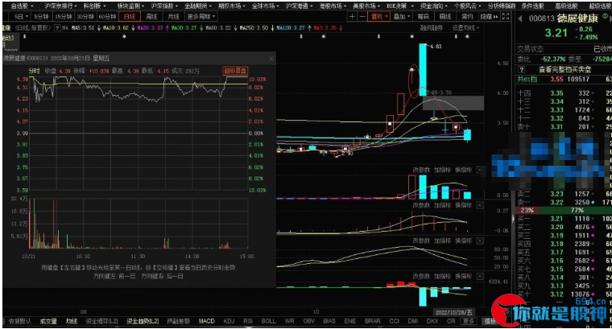Switch to the 月线 monthly tab
This screenshot has height=329, width=612.
tap(173, 16)
